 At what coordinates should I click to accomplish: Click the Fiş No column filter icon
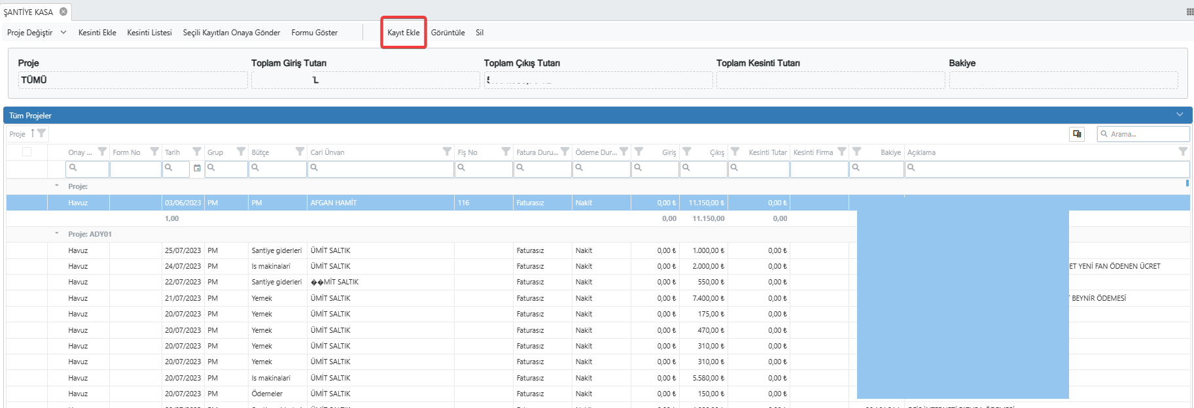pos(506,152)
